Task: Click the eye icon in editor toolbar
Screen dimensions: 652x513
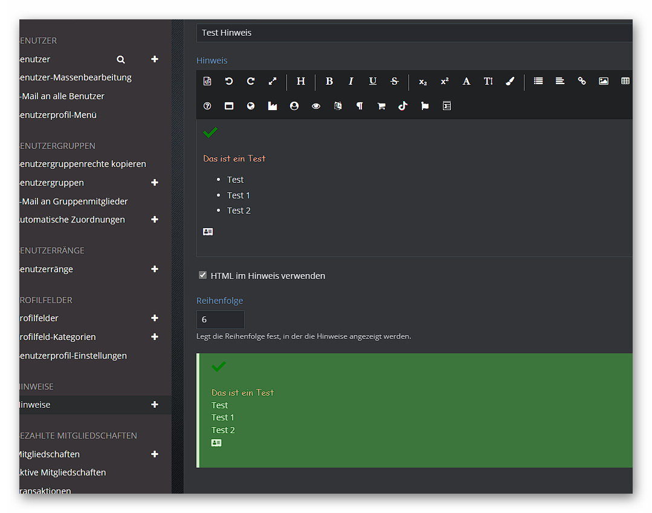Action: (x=316, y=106)
